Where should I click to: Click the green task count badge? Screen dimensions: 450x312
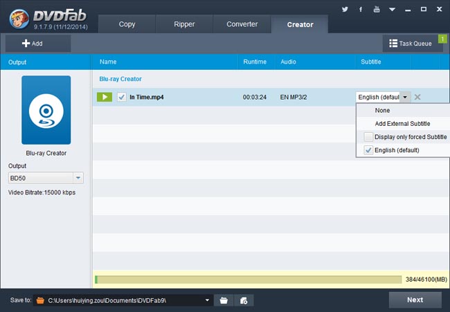coord(442,39)
